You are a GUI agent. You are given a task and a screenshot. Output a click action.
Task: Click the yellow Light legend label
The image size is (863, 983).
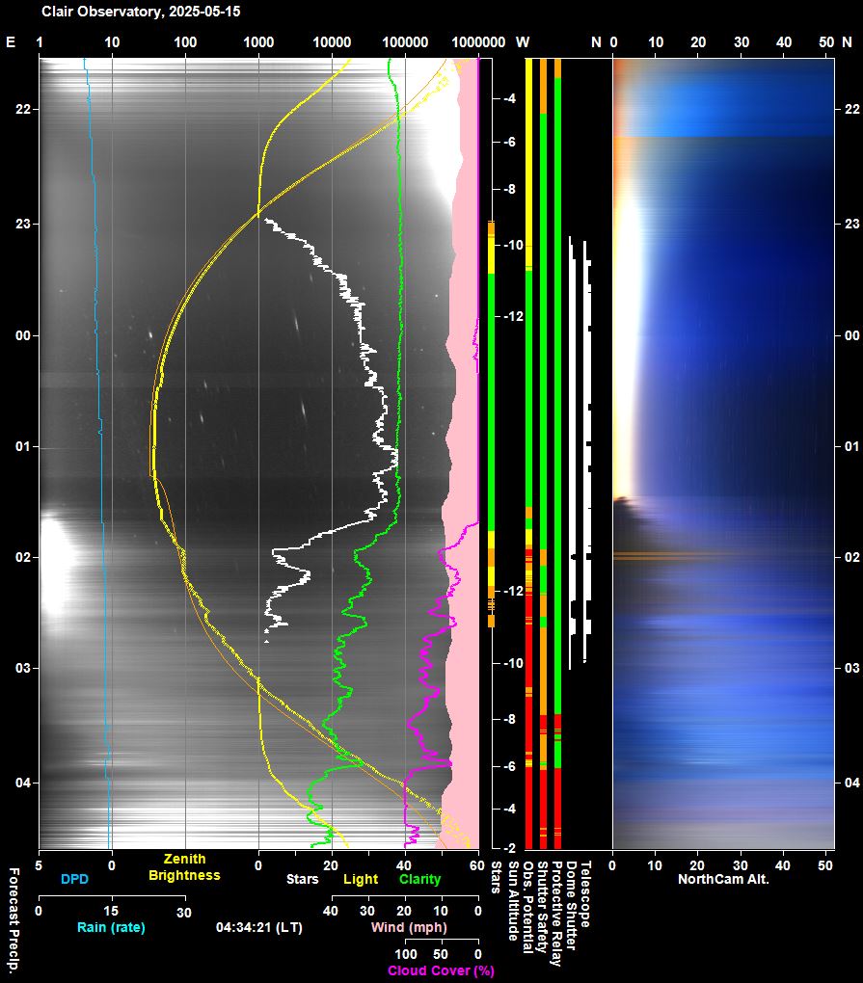point(361,879)
